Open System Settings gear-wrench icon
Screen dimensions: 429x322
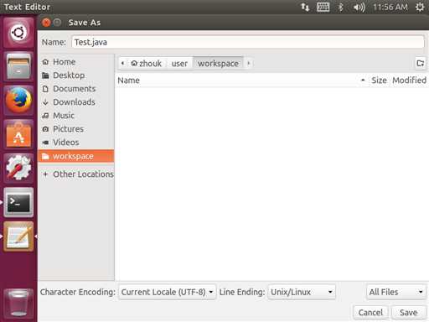click(x=18, y=169)
